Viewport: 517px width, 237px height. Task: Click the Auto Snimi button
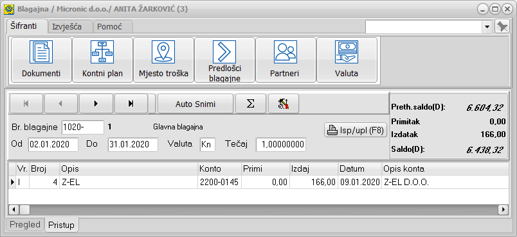[195, 104]
